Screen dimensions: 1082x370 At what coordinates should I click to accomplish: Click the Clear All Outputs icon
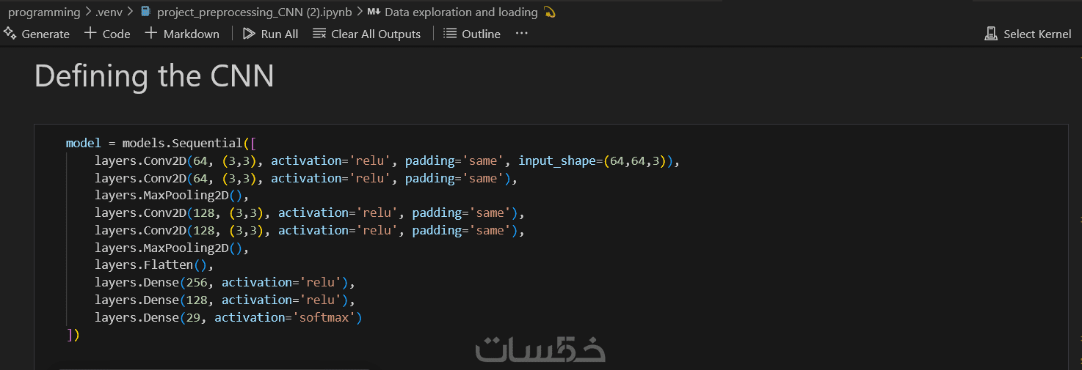point(319,34)
